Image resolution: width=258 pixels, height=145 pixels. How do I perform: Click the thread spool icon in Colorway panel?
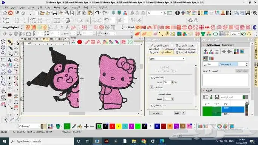click(242, 52)
